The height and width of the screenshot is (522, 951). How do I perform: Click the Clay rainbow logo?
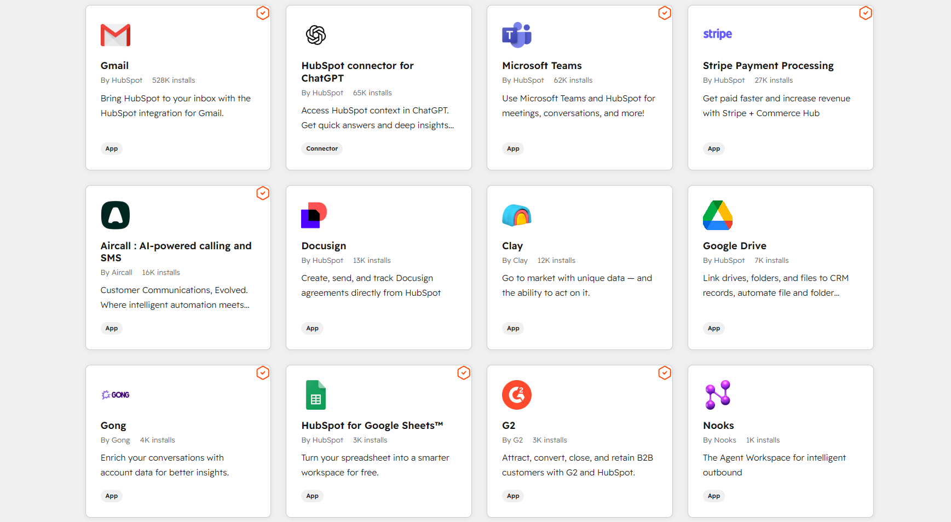(x=517, y=215)
